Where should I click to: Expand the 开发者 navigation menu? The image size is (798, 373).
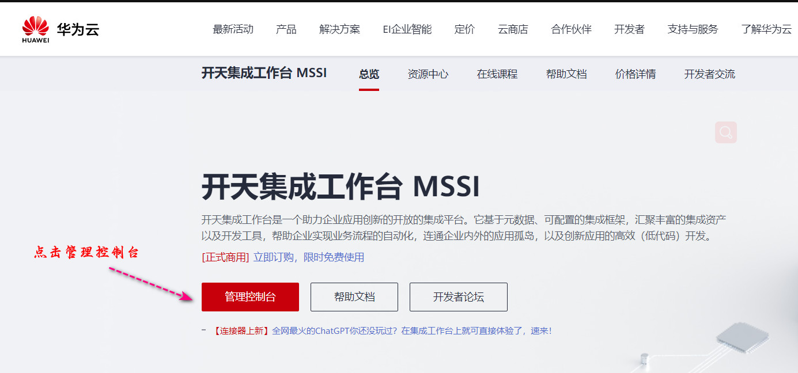pyautogui.click(x=629, y=29)
